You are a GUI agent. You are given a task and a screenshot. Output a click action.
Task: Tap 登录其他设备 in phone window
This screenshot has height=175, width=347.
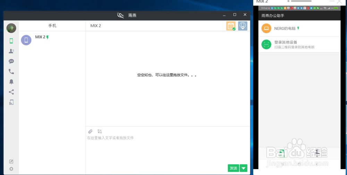click(x=299, y=45)
